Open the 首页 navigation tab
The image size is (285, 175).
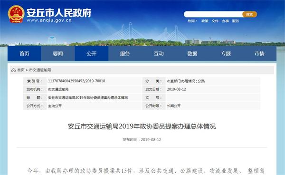point(24,53)
